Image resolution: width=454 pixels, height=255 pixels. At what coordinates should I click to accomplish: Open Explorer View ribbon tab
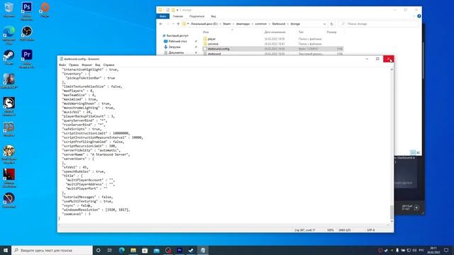214,16
